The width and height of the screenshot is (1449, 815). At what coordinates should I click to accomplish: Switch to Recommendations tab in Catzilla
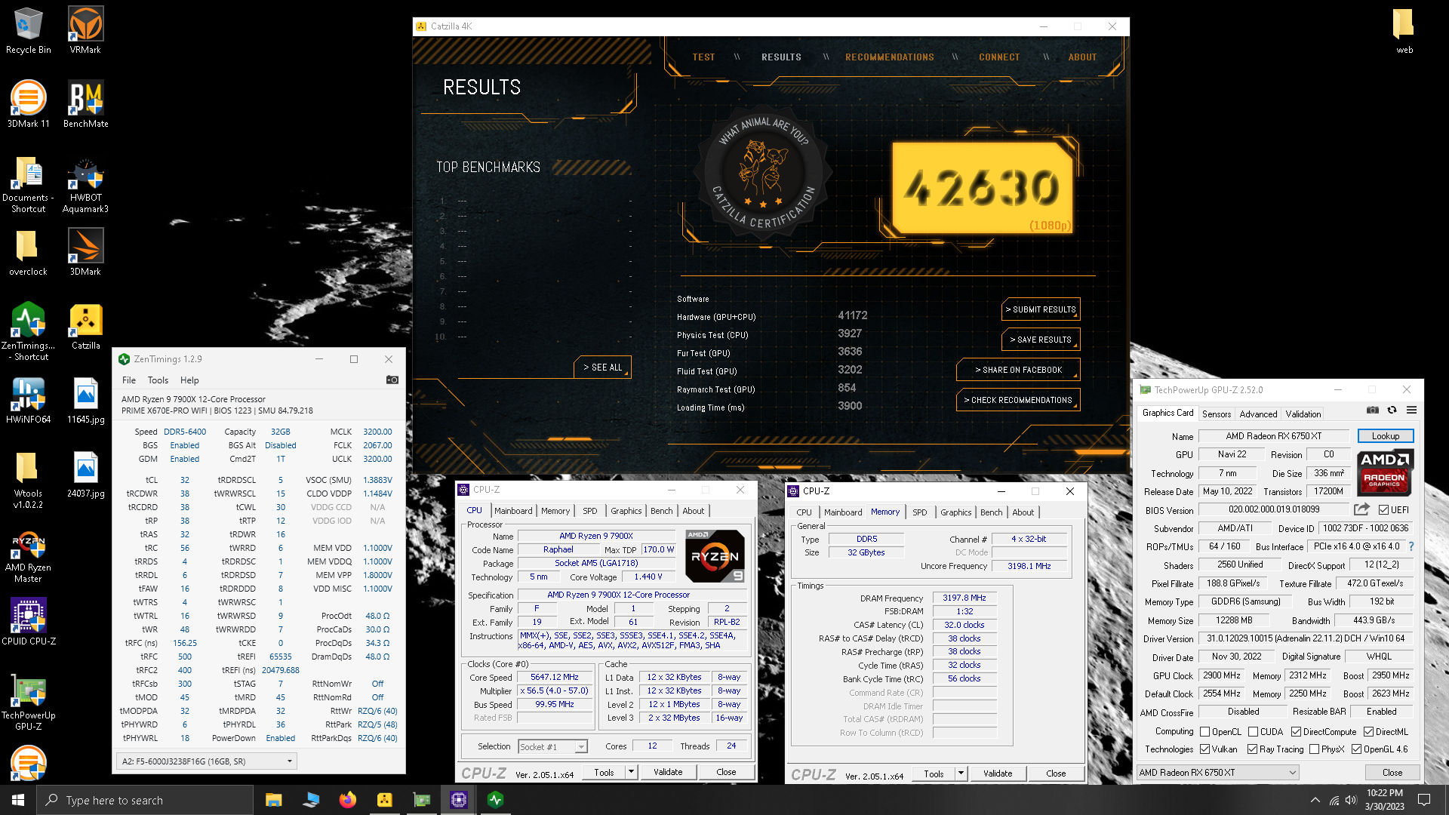[889, 57]
